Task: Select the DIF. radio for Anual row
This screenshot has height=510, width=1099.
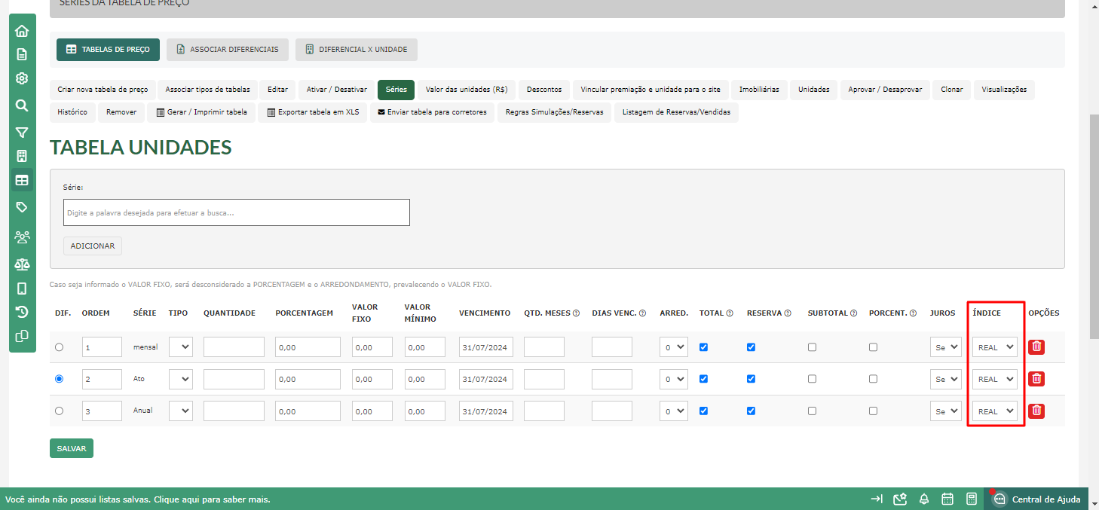Action: coord(60,411)
